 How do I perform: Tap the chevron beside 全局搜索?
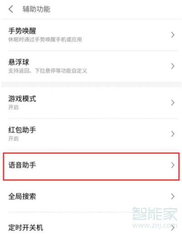(x=173, y=196)
